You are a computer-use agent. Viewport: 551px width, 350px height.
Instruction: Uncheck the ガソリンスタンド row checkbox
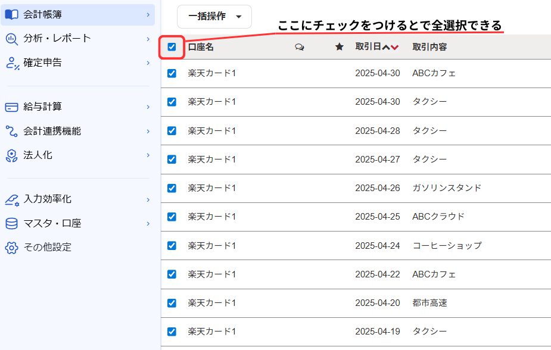tap(172, 188)
